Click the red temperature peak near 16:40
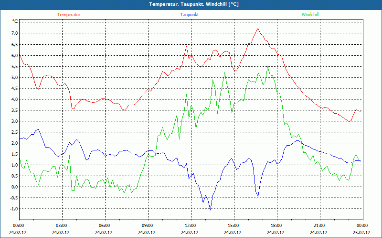Viewport: 382px width, 238px height. (258, 29)
